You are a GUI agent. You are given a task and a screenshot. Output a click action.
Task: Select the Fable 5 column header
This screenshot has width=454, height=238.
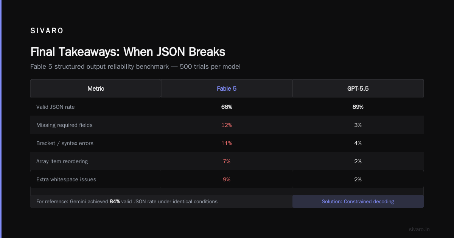point(227,88)
